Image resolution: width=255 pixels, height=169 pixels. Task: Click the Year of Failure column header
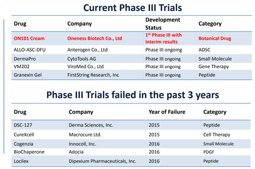tap(167, 112)
